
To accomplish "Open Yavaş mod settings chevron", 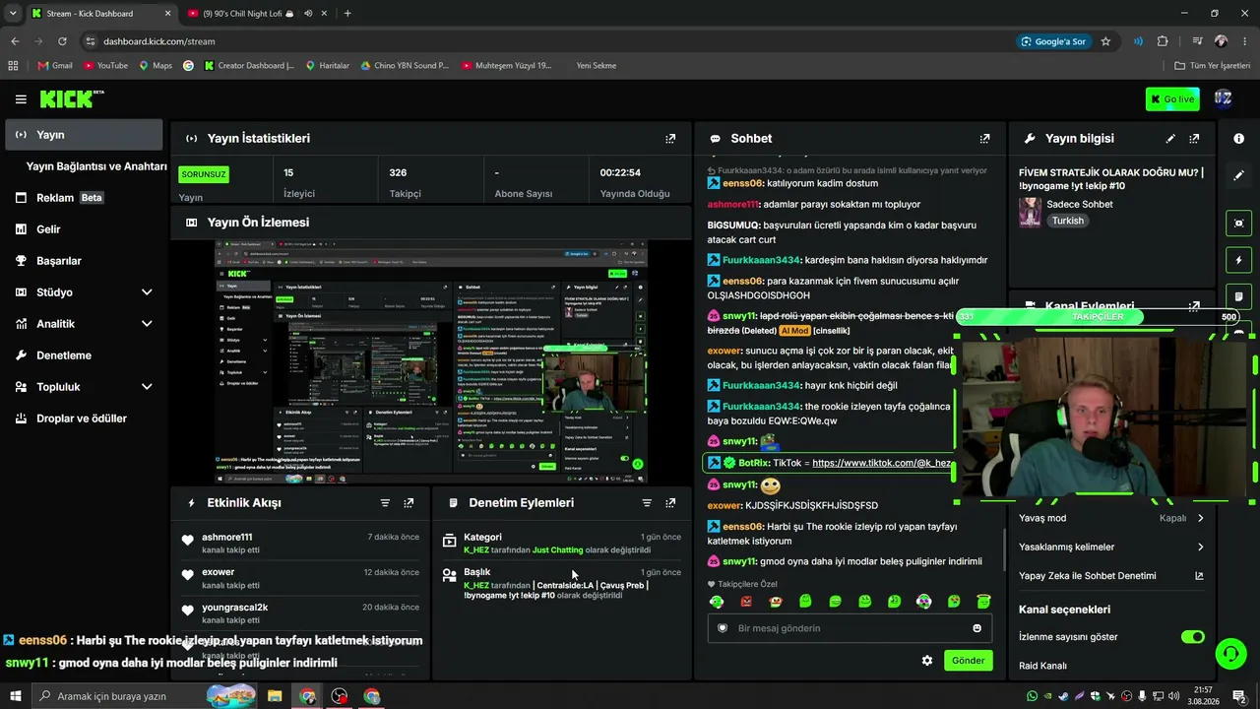I will pos(1200,518).
